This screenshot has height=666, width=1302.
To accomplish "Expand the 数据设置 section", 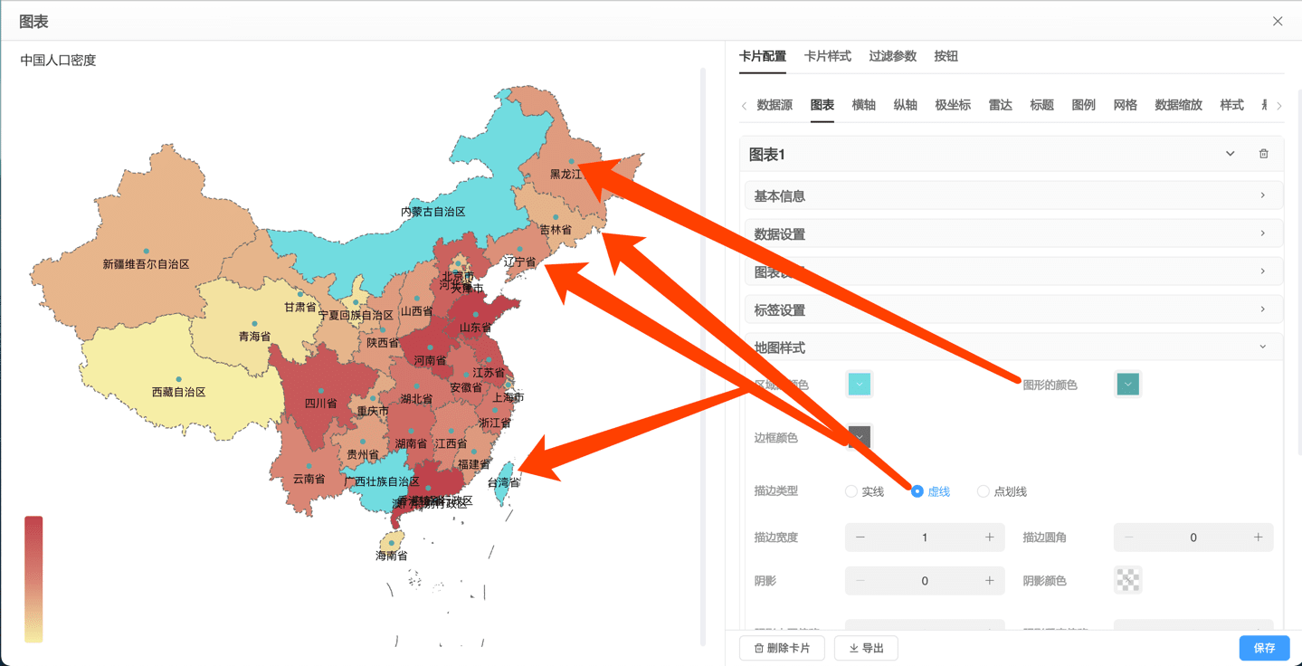I will [x=1013, y=233].
